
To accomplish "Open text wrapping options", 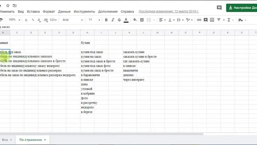I will tap(180, 20).
